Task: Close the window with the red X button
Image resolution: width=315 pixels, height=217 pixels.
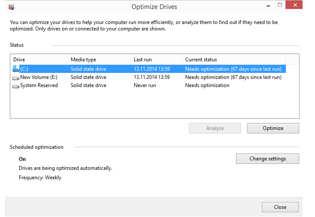Action: tap(294, 5)
